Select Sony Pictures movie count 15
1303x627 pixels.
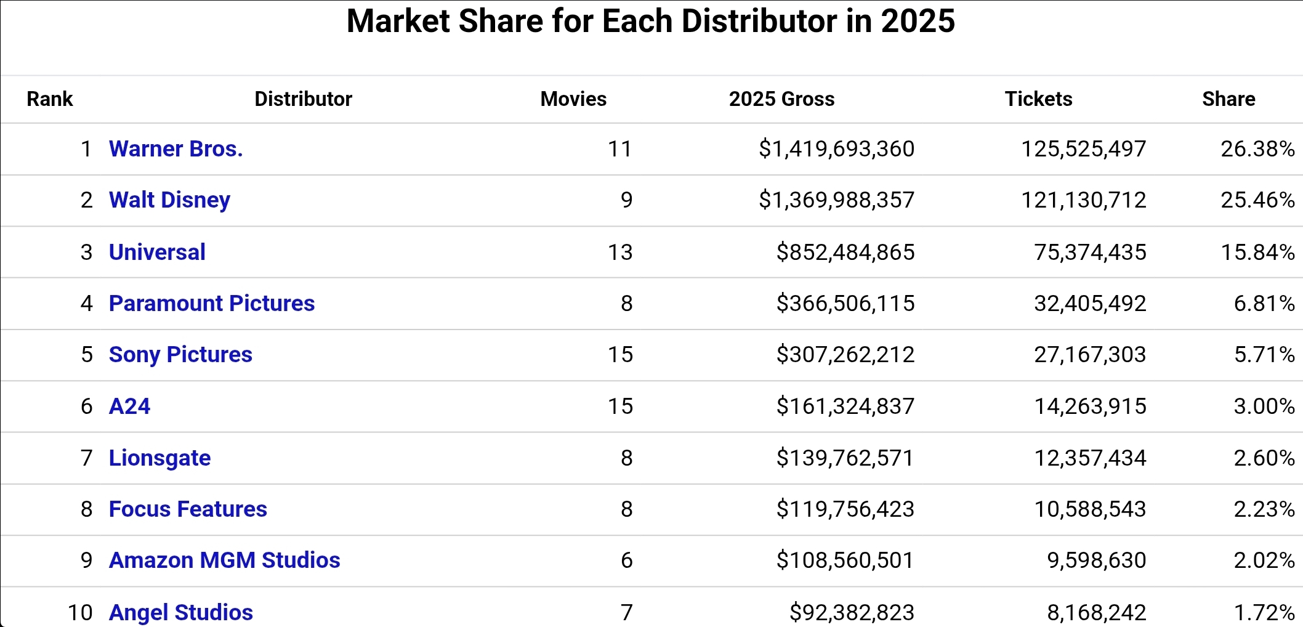point(620,355)
